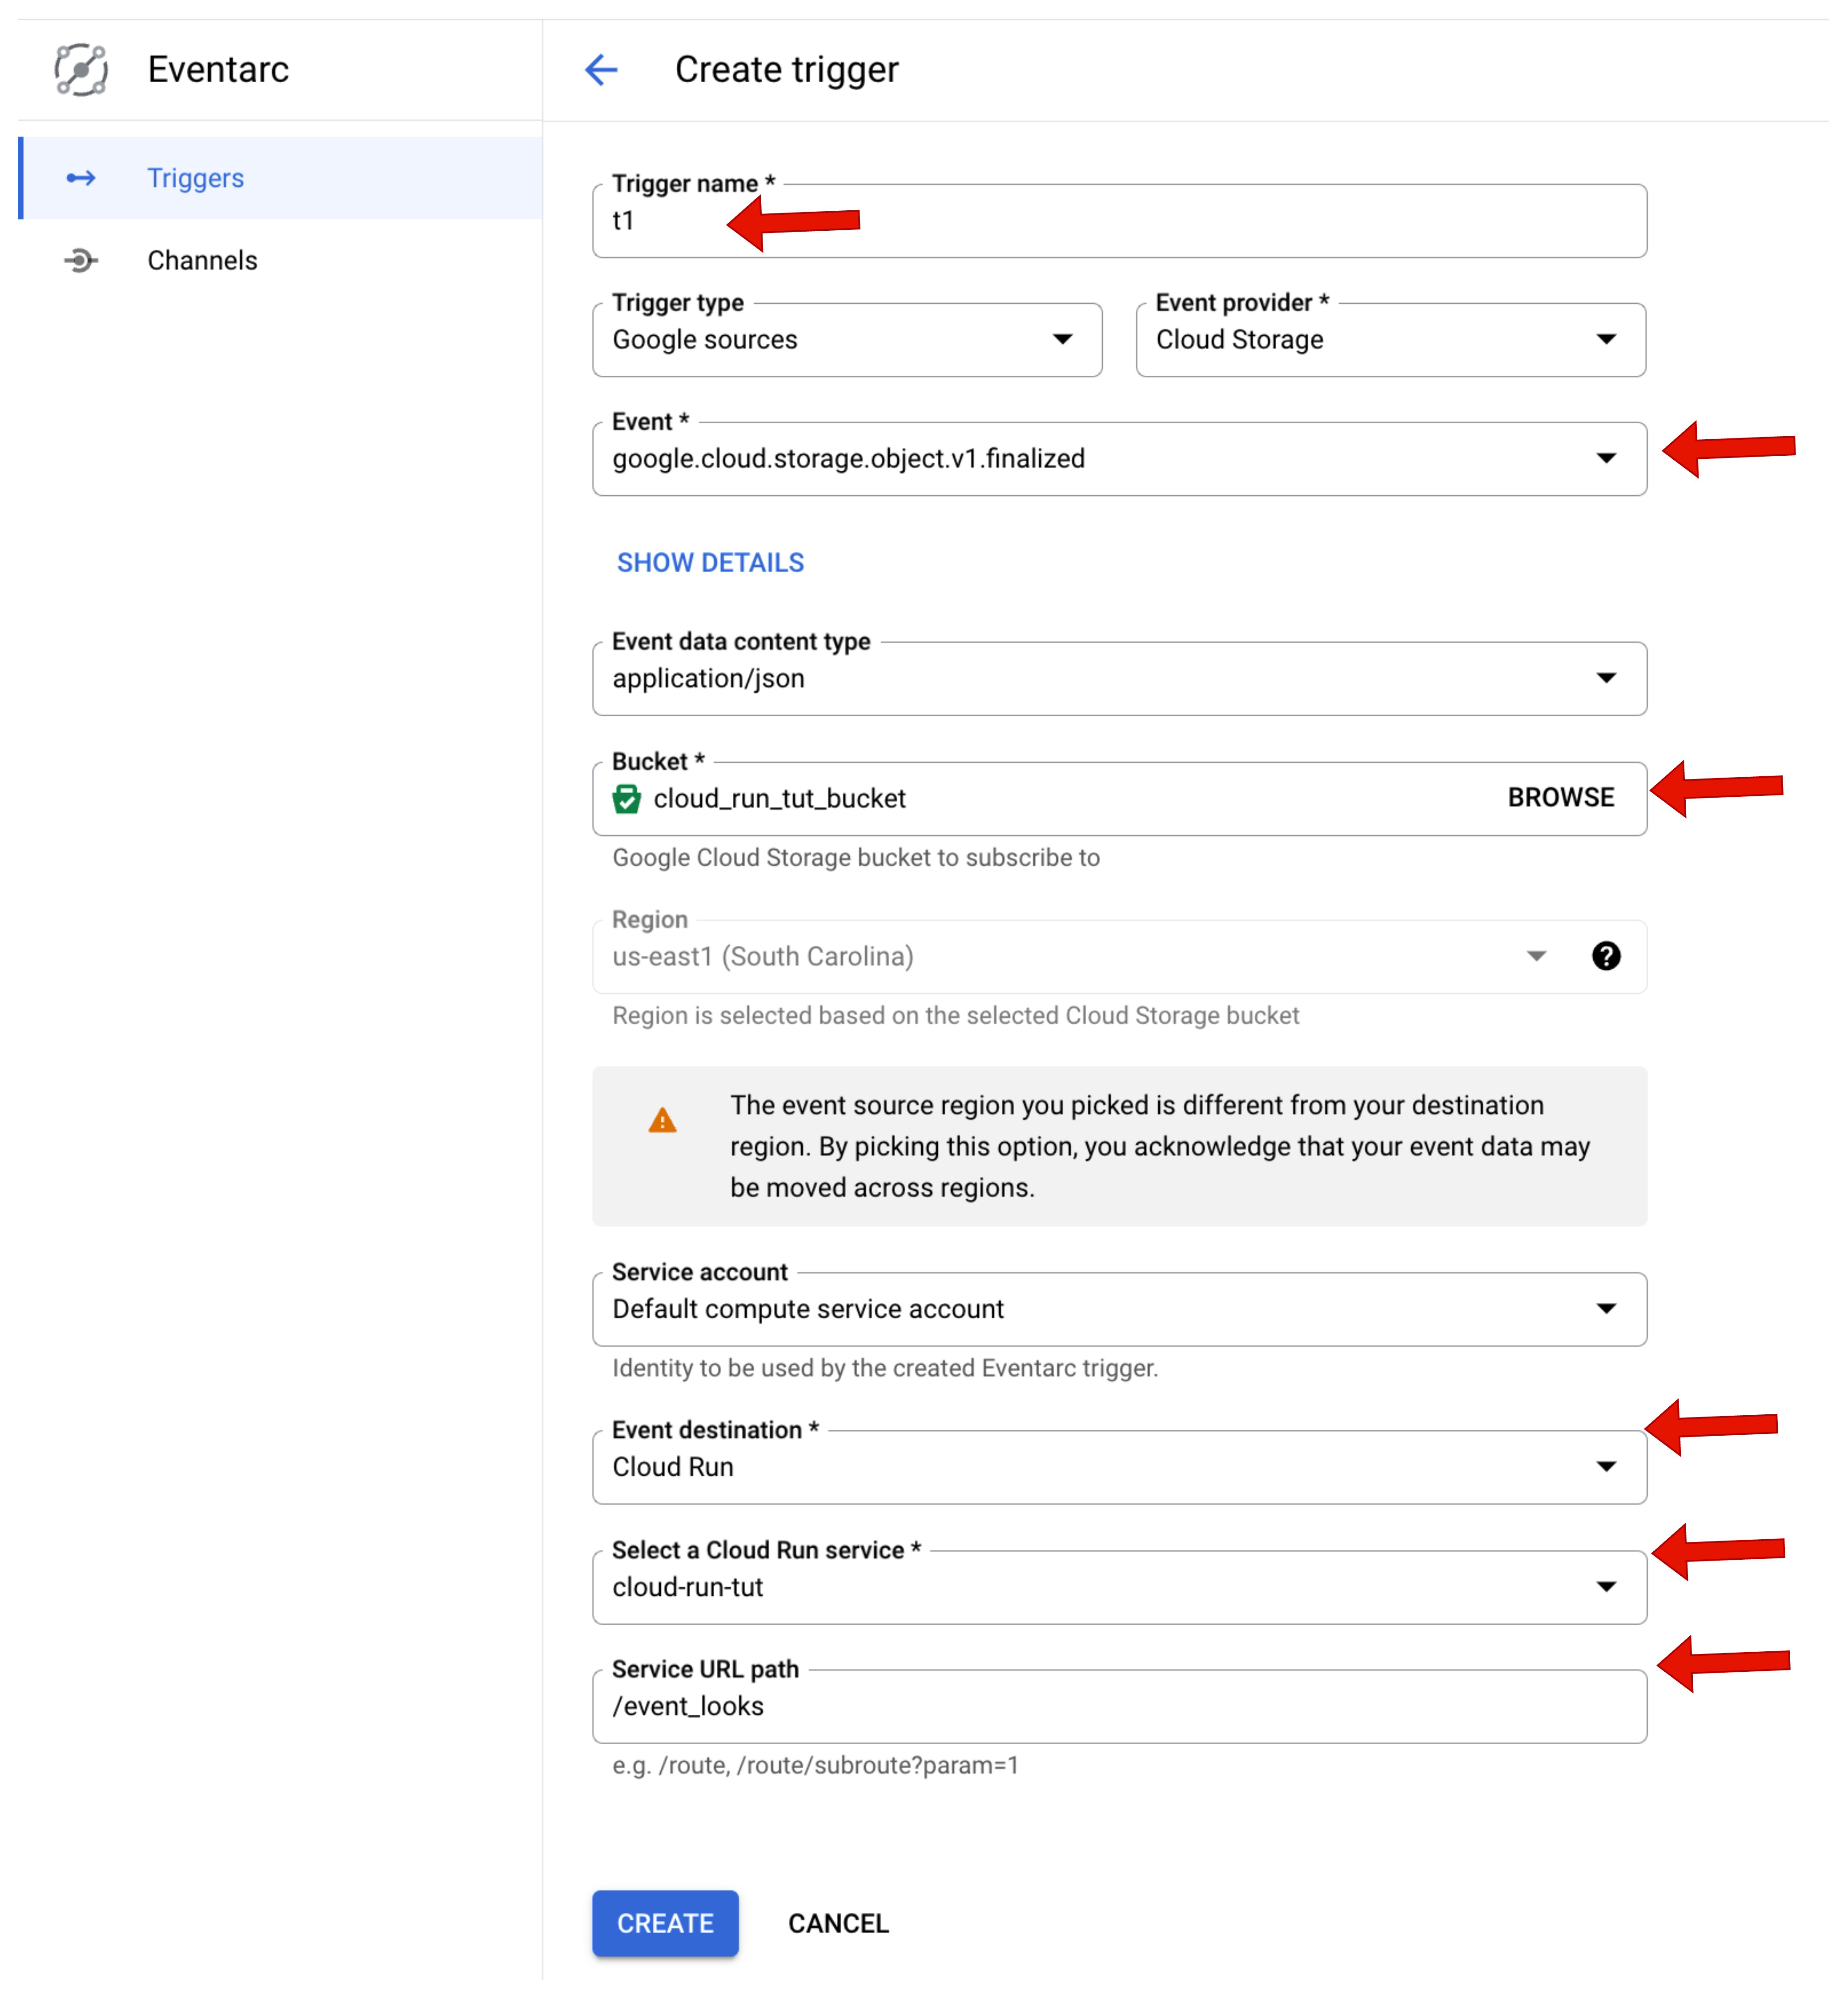Click the orange warning triangle icon
This screenshot has width=1848, height=1999.
point(662,1121)
